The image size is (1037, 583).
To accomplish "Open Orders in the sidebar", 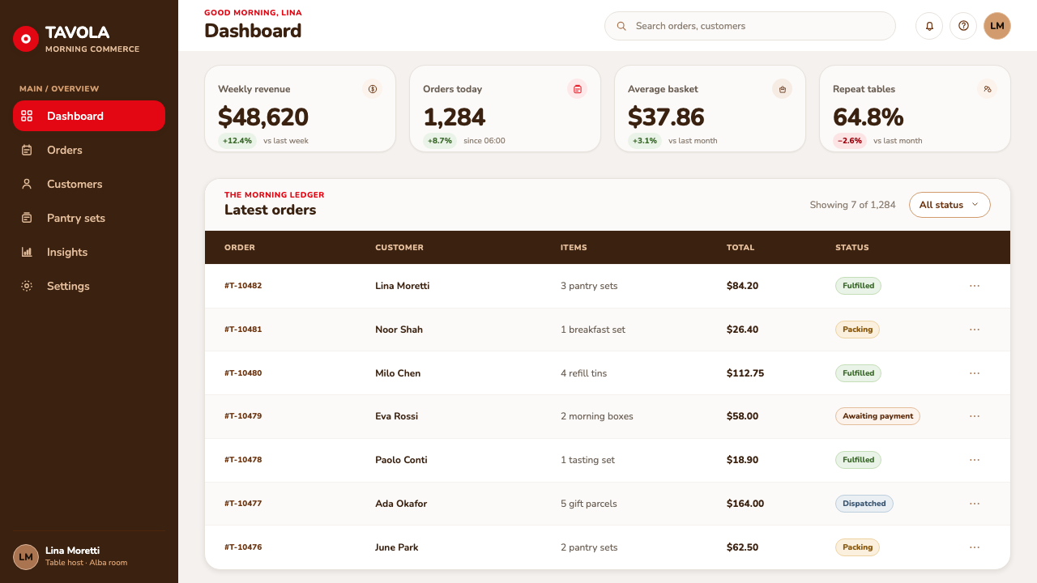I will pyautogui.click(x=89, y=150).
